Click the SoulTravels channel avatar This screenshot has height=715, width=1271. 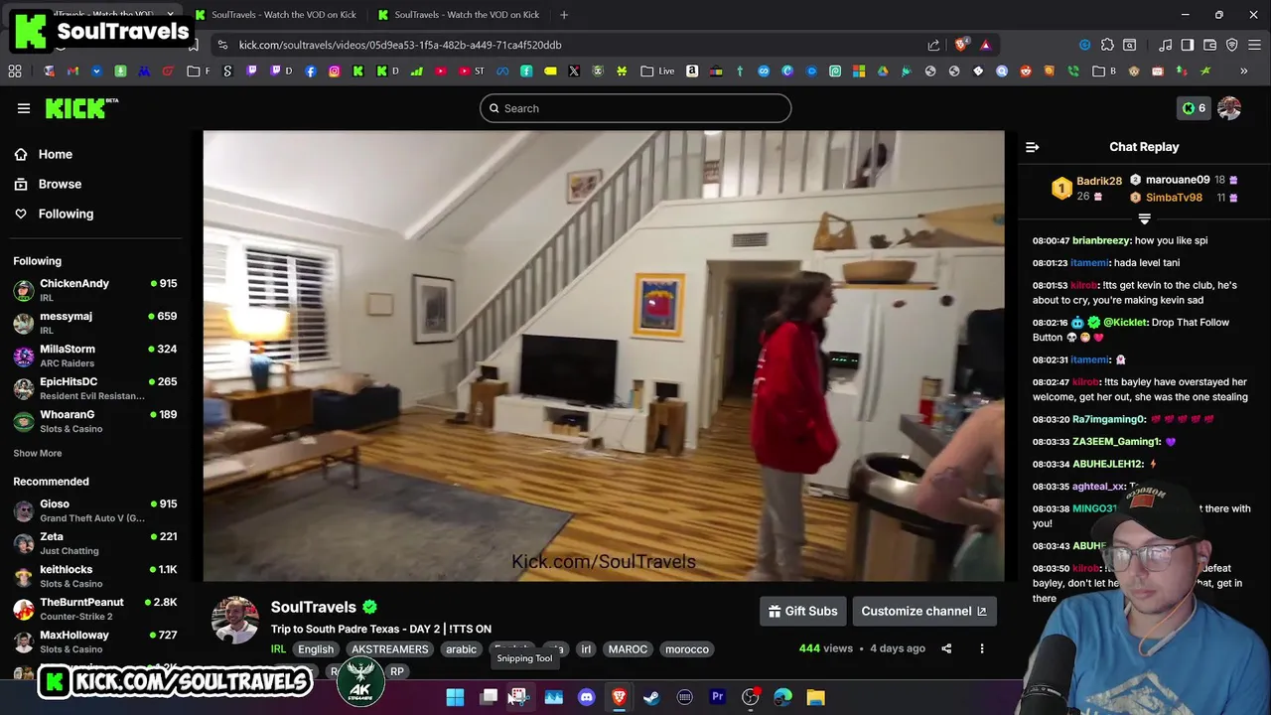235,621
